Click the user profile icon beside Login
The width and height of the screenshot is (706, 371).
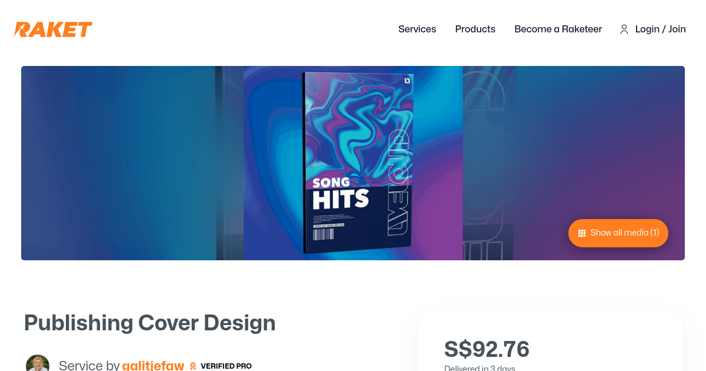[x=624, y=29]
